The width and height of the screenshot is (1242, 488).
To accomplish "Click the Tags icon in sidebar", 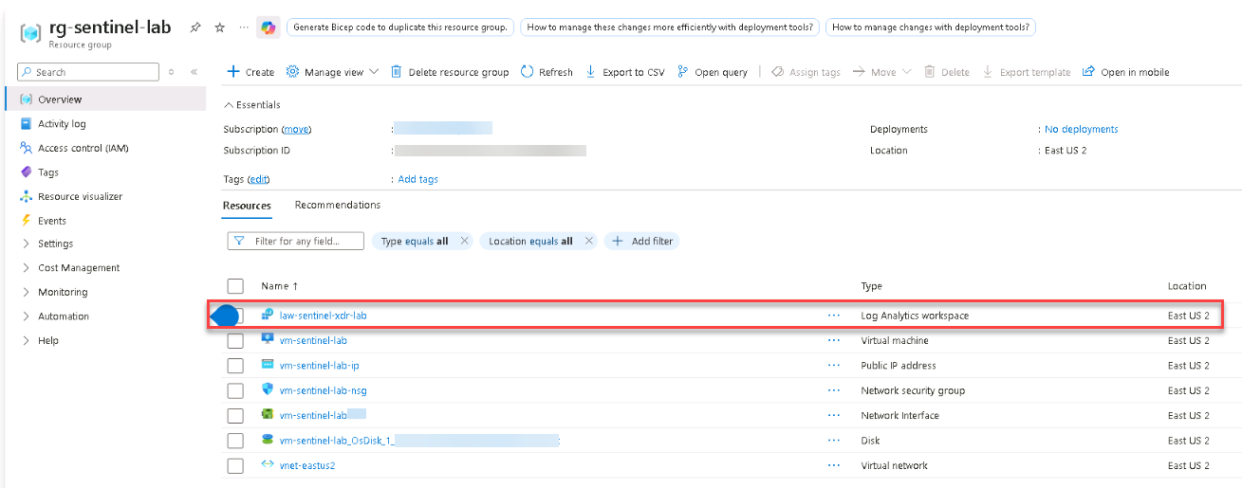I will point(27,172).
